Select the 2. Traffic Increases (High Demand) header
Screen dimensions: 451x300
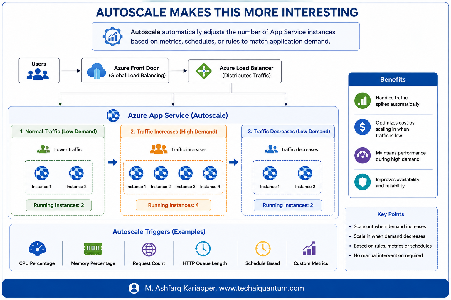[174, 132]
